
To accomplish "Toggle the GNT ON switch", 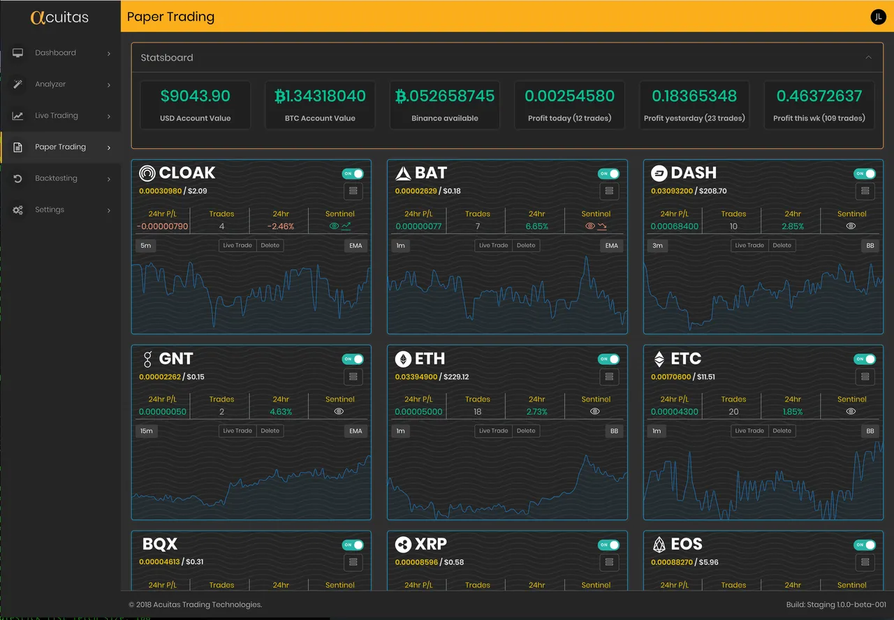I will pyautogui.click(x=353, y=359).
